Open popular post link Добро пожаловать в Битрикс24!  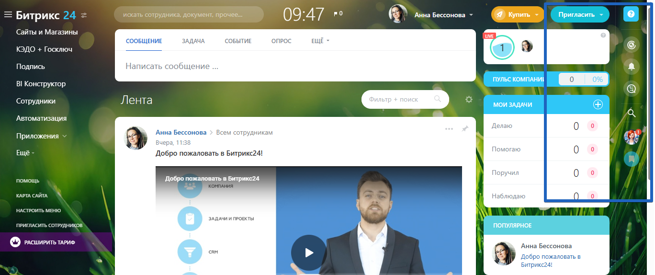[x=551, y=261]
